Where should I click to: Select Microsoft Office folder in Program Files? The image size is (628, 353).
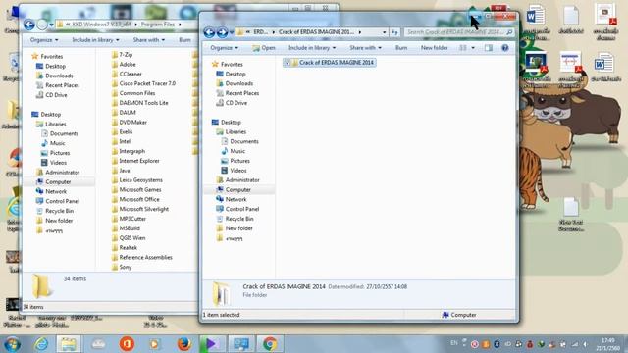coord(135,199)
